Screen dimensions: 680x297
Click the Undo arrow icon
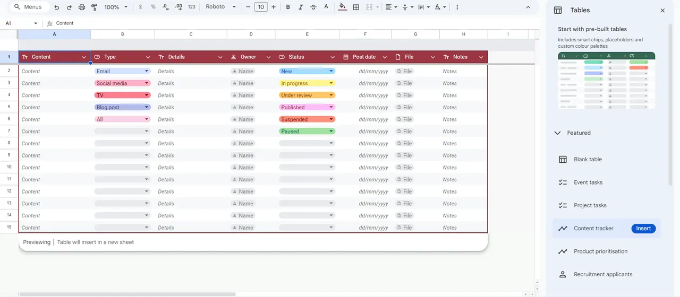click(57, 7)
